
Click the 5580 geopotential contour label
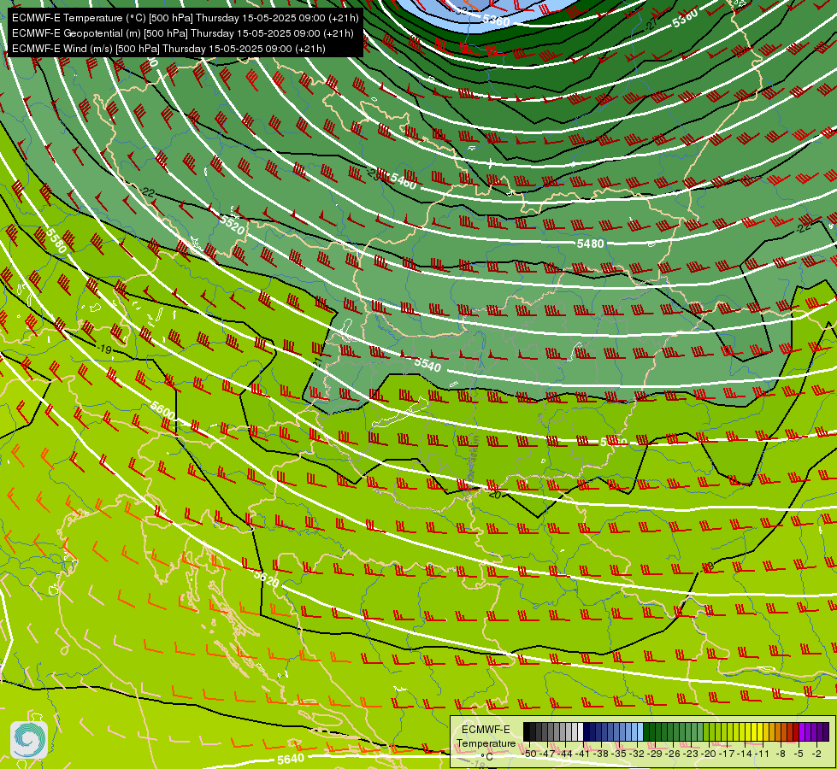click(56, 241)
